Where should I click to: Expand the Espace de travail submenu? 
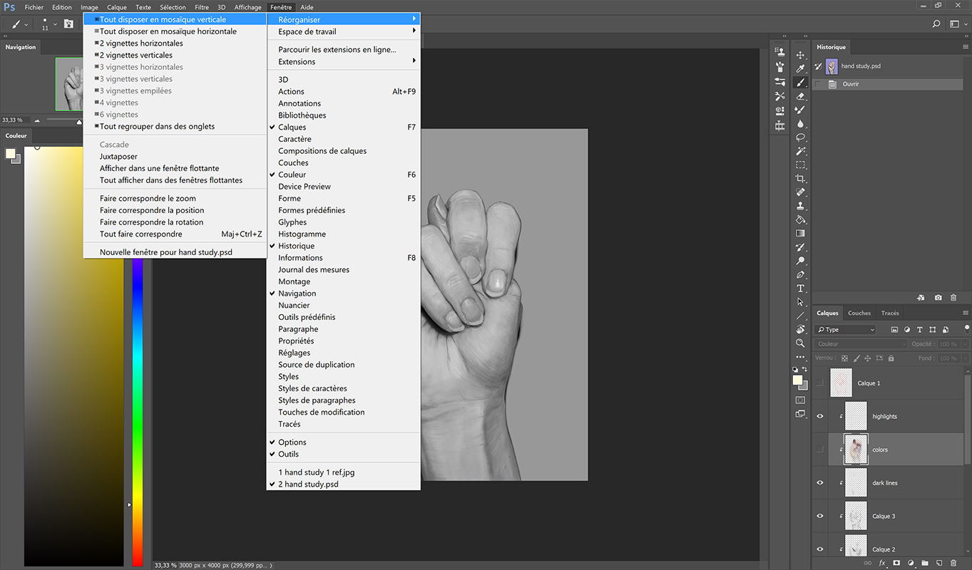point(343,31)
